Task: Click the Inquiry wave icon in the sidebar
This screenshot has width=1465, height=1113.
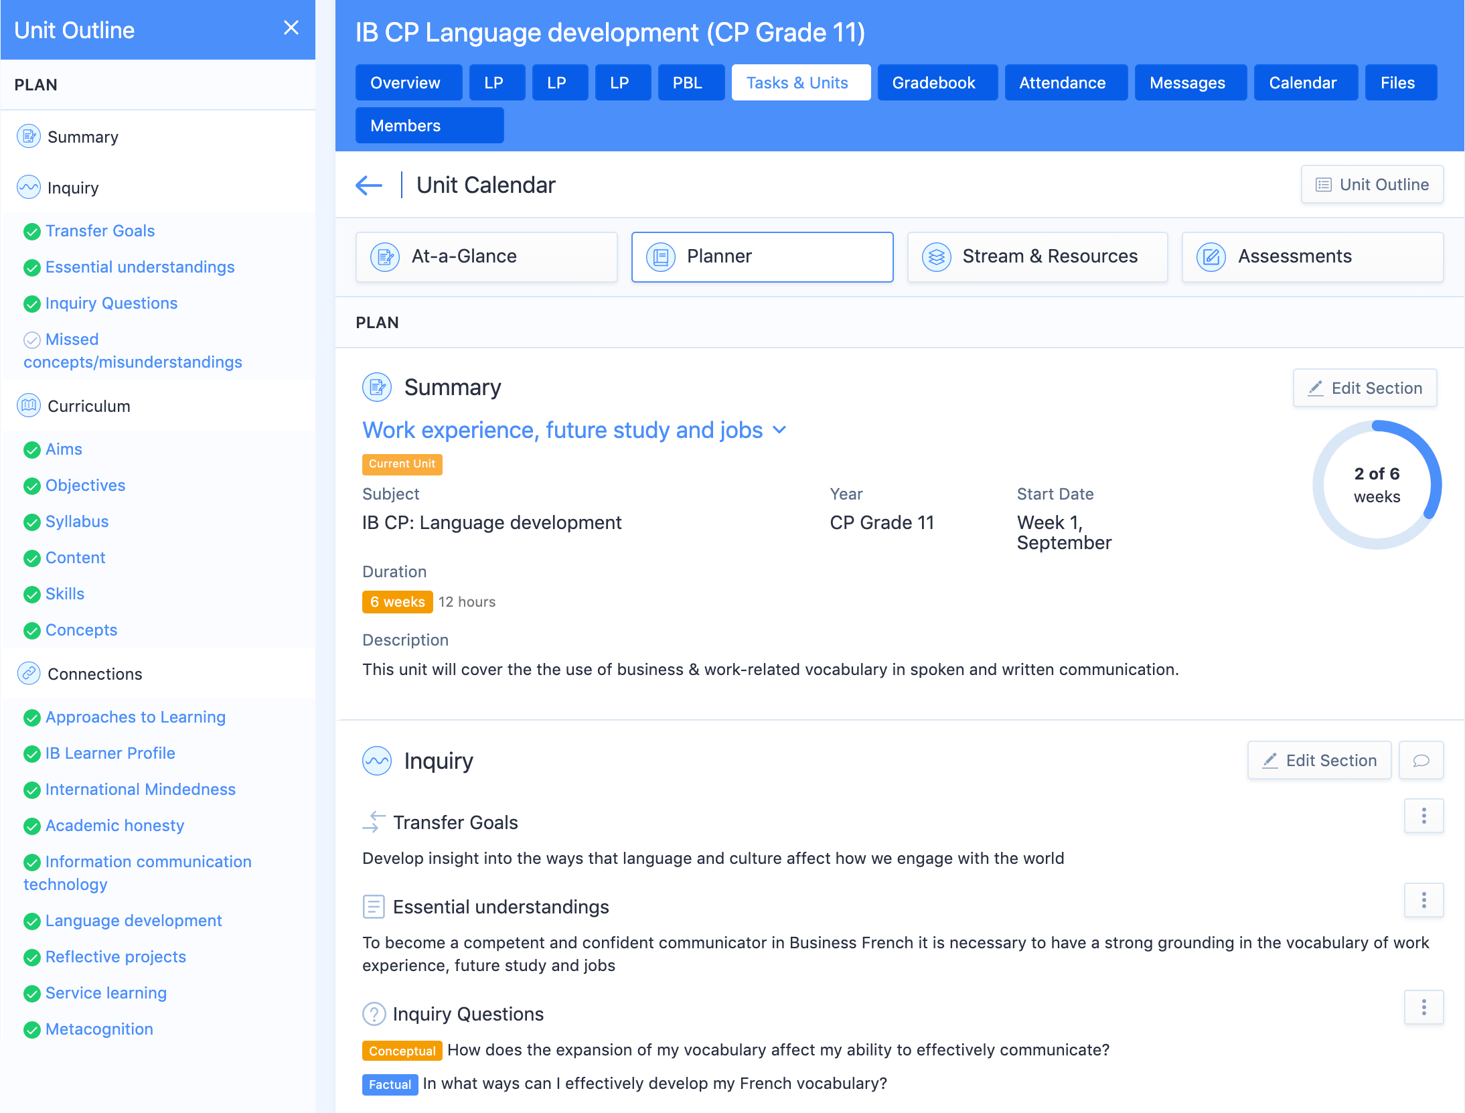Action: click(x=29, y=188)
